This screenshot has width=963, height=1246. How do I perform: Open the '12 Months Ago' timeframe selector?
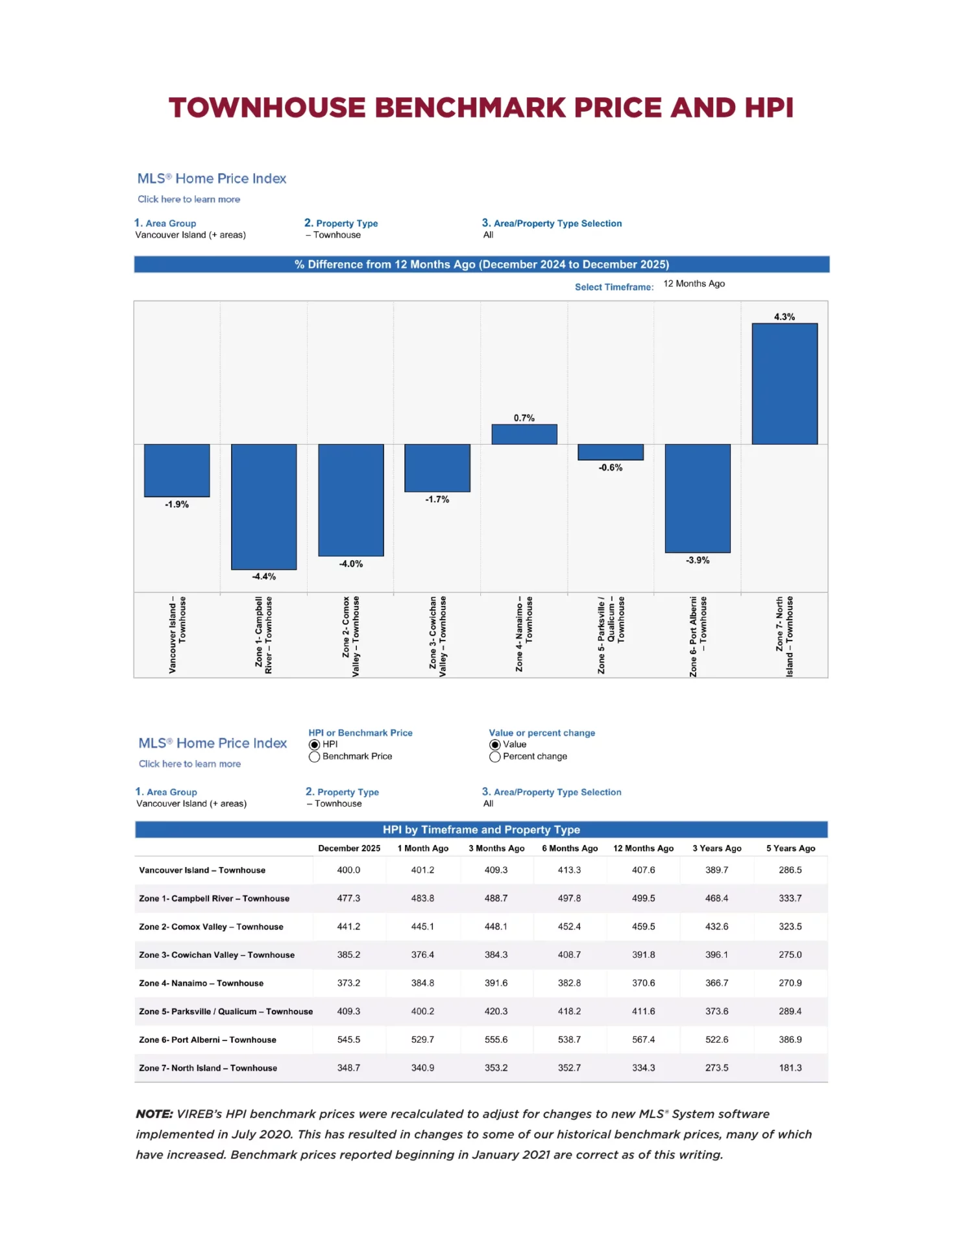(x=694, y=284)
